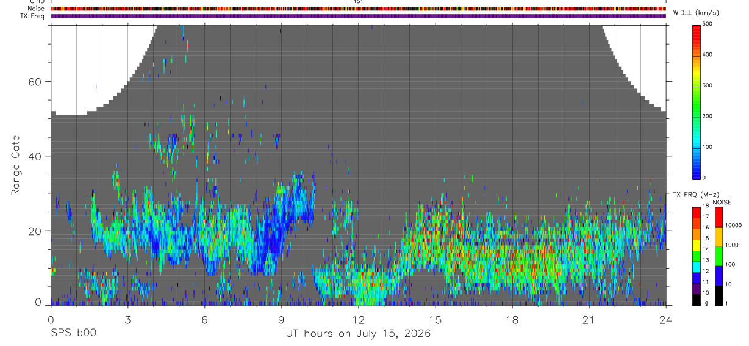Screen dimensions: 749x346
Task: Click the red 10000 noise level swatch
Action: pos(719,217)
